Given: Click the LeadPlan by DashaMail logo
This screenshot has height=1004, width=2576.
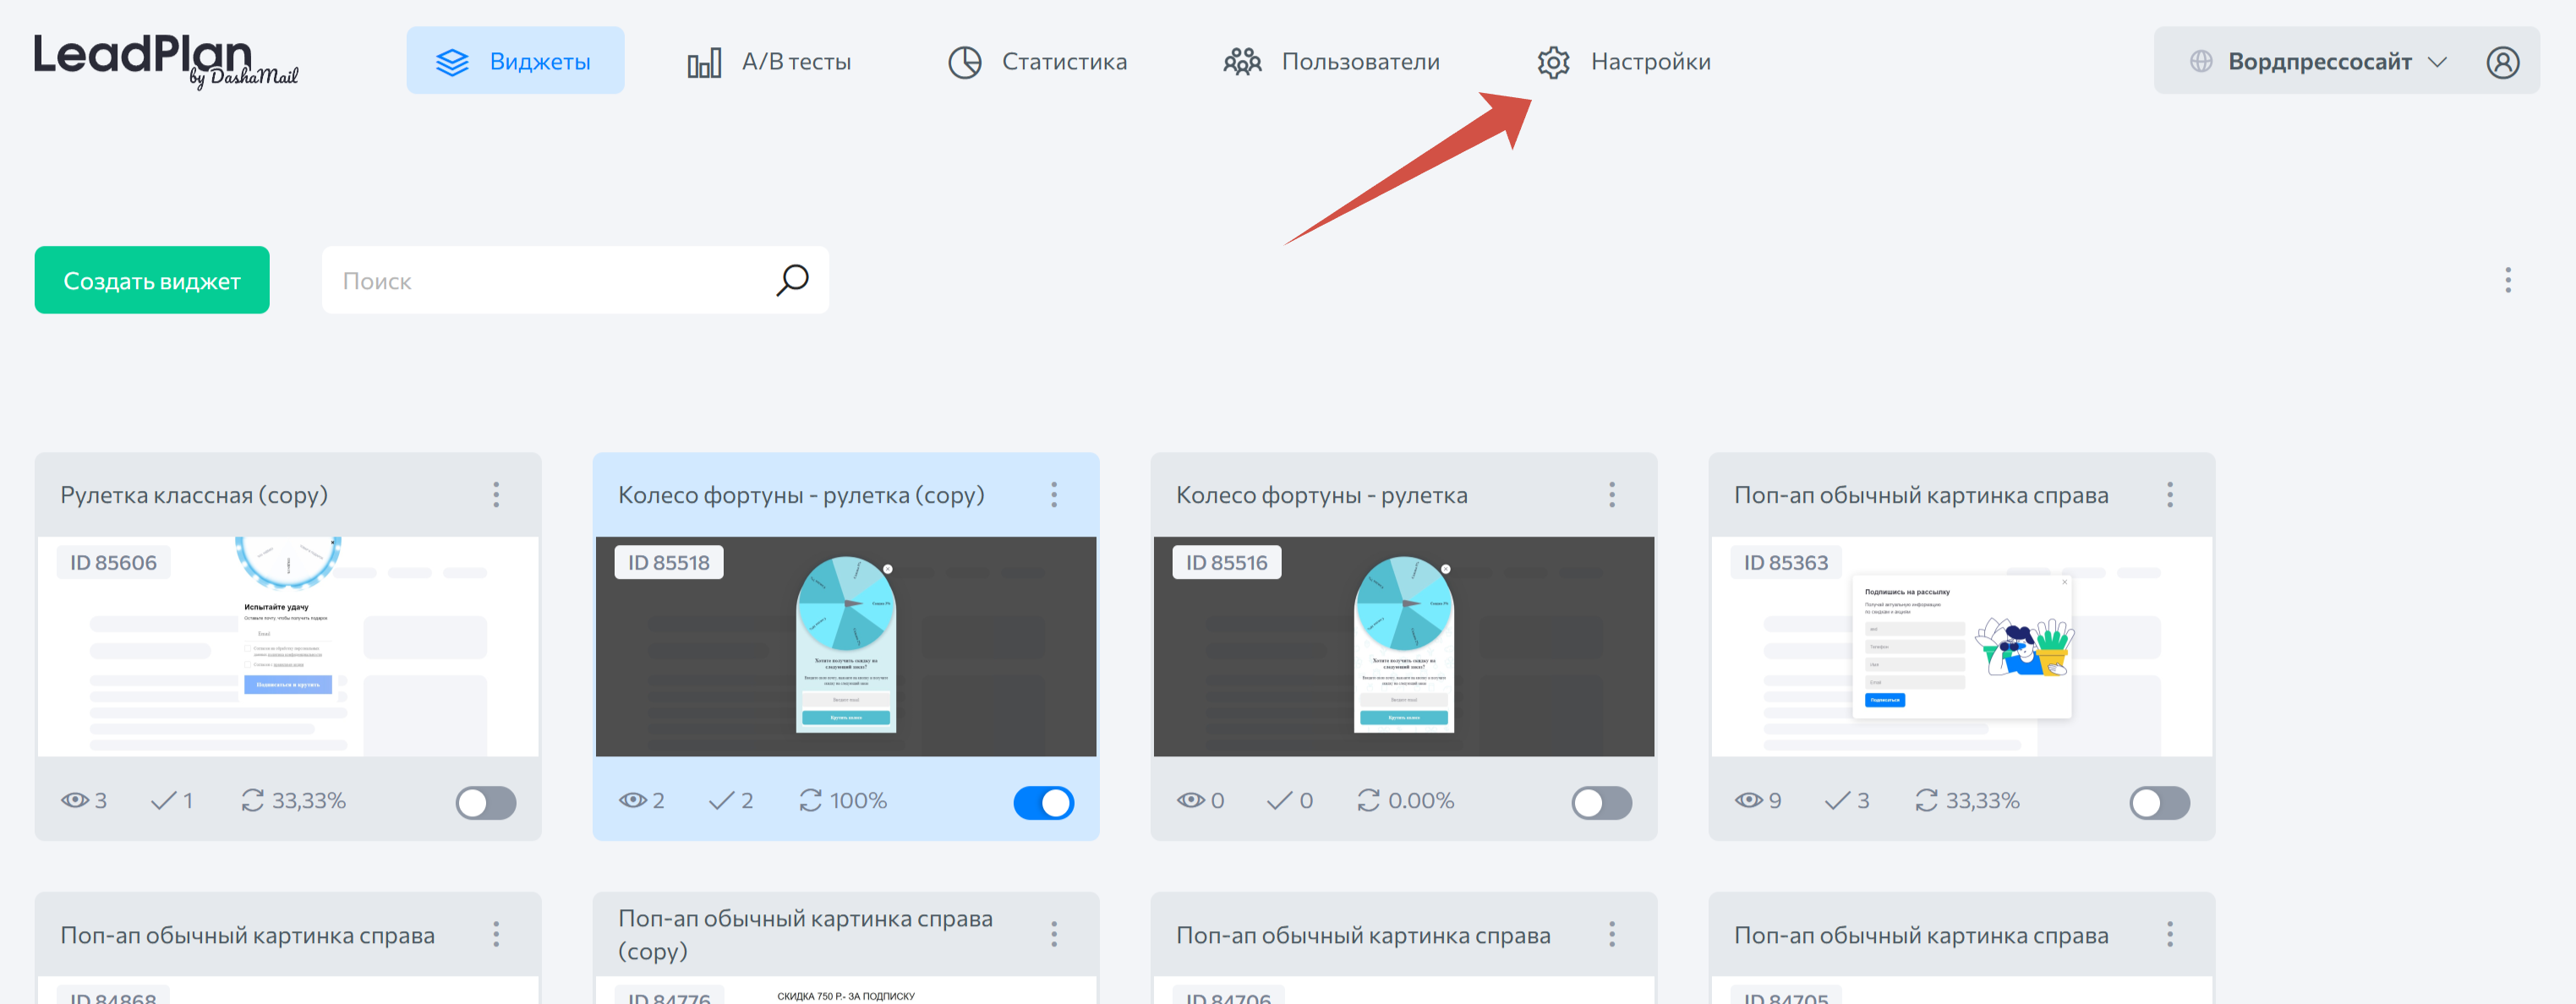Looking at the screenshot, I should (x=166, y=61).
